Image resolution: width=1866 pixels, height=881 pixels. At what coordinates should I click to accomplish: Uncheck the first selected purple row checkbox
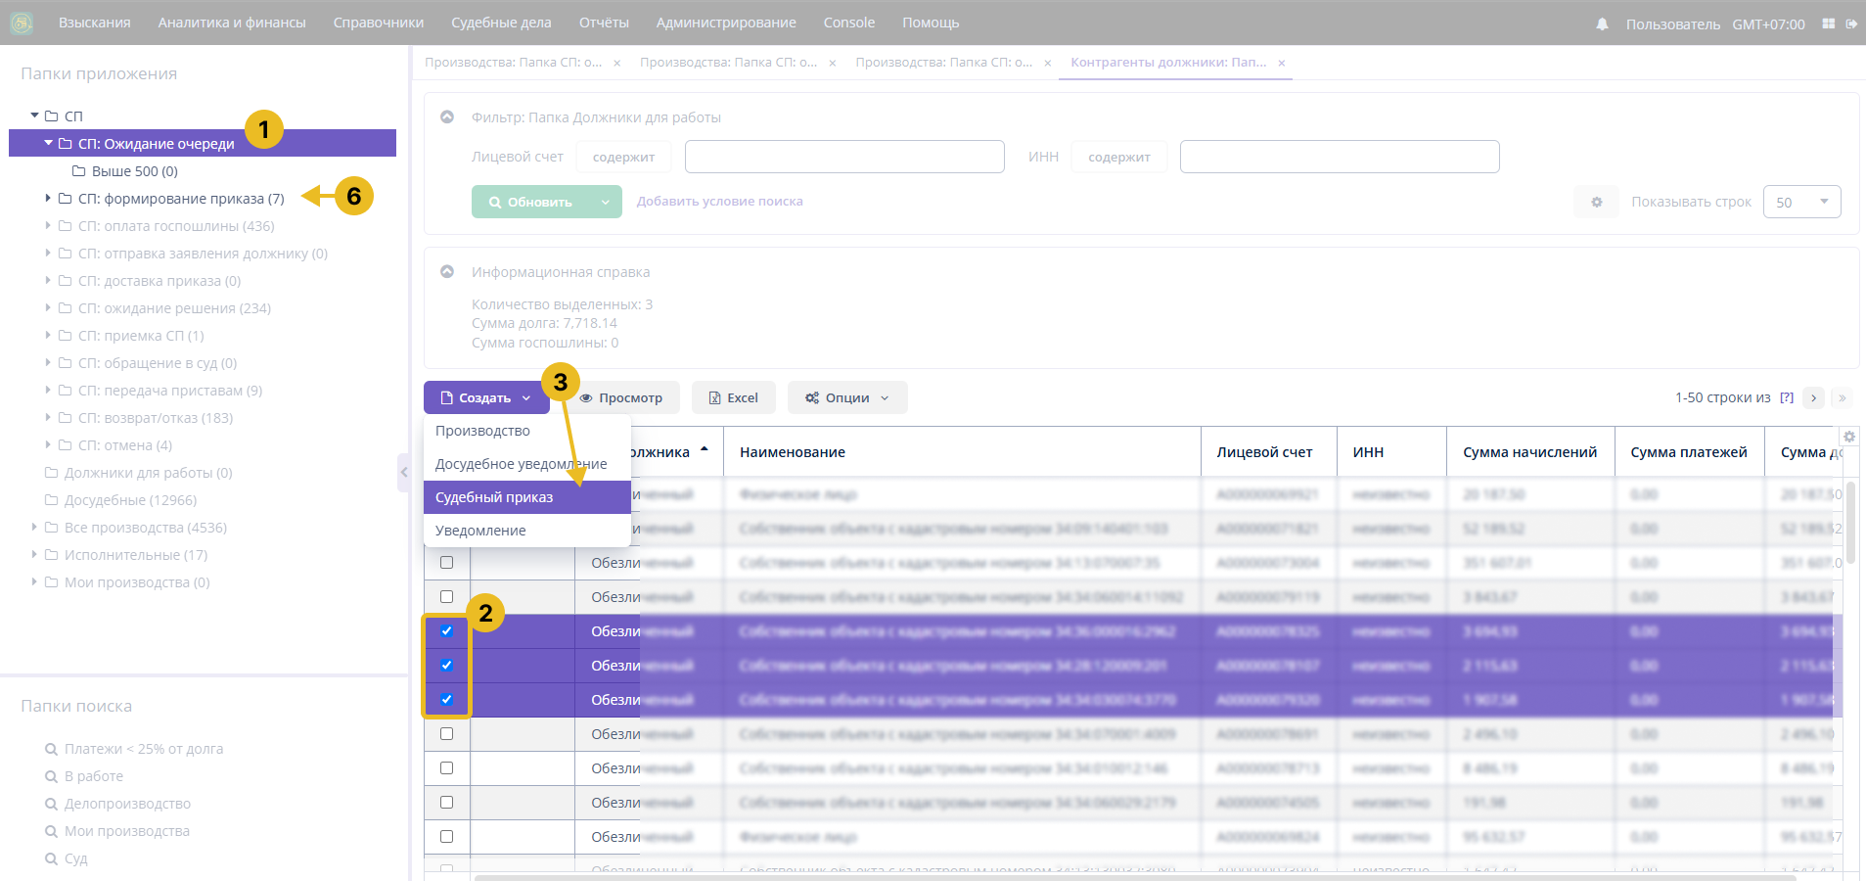[446, 631]
